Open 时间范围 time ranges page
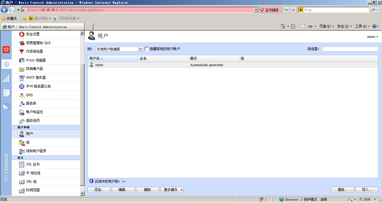Screen dimensions: 382x203 46,190
